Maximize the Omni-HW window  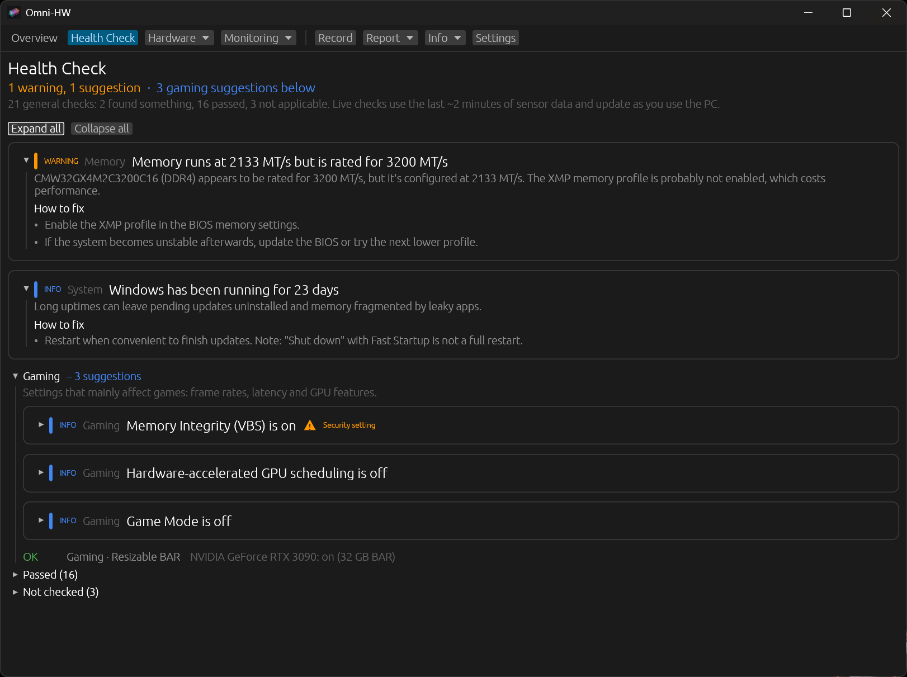847,12
